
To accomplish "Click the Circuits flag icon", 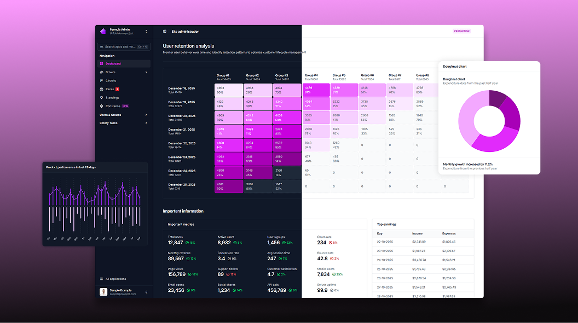I will (101, 80).
